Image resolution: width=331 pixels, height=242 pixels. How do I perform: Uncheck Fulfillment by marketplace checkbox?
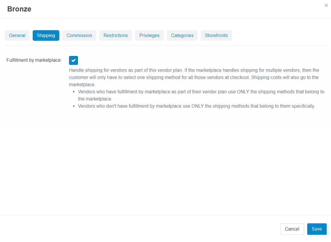click(x=73, y=60)
